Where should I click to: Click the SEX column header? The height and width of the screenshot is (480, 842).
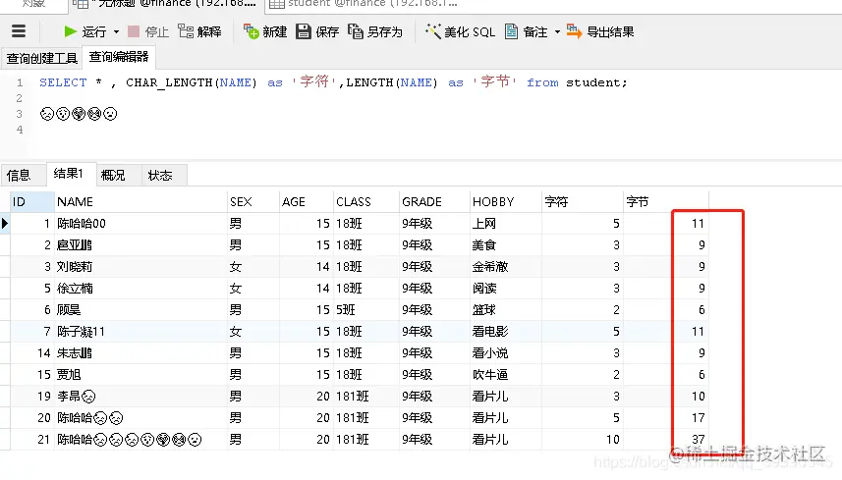(253, 201)
